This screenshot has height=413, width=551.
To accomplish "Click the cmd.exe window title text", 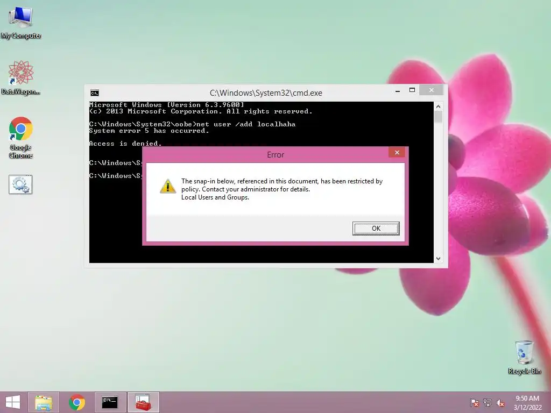I will pyautogui.click(x=266, y=92).
